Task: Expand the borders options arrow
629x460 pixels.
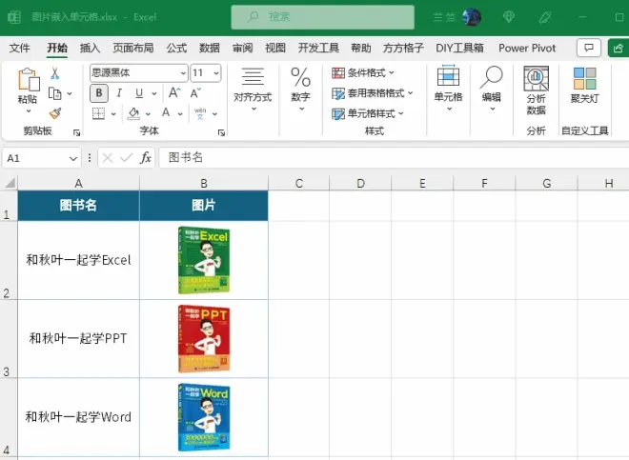Action: tap(113, 114)
